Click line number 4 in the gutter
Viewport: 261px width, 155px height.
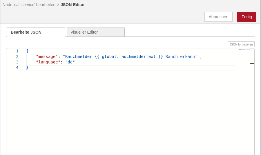tap(17, 68)
